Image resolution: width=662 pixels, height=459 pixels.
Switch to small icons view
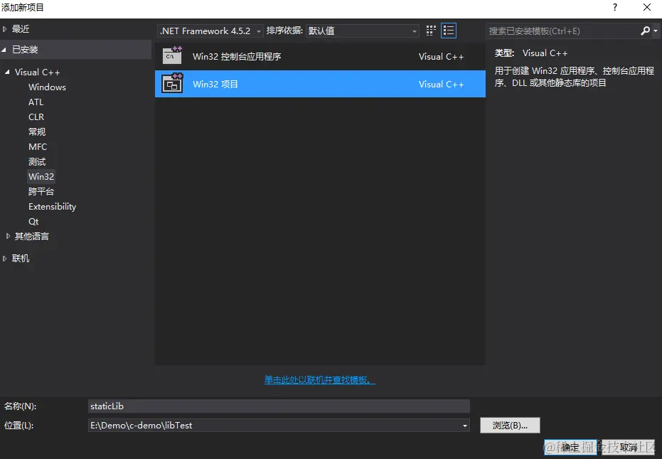click(x=431, y=31)
